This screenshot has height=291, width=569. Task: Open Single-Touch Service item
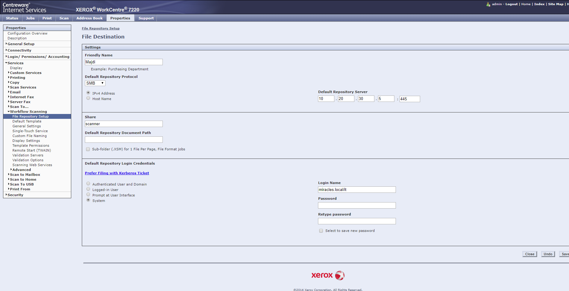(x=30, y=131)
